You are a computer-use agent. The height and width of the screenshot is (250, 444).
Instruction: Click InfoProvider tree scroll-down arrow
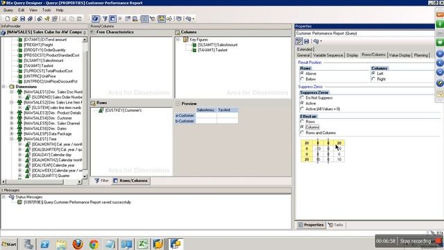85,176
